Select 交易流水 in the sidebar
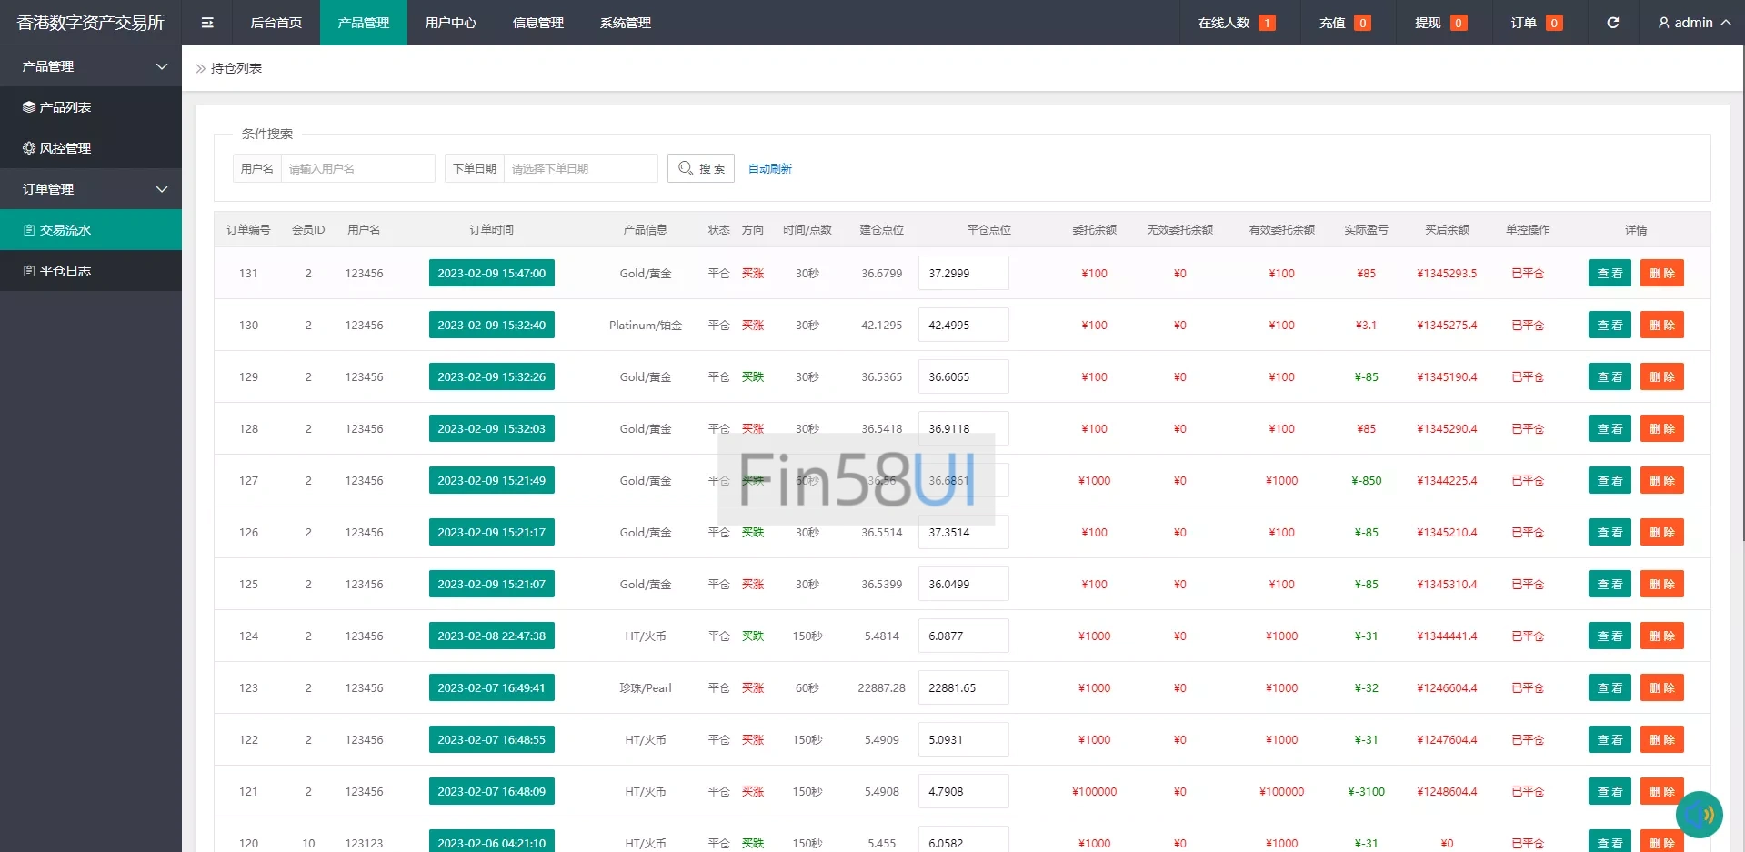 pyautogui.click(x=91, y=230)
